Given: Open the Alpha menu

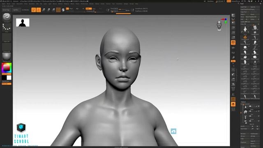Looking at the screenshot, I should tap(3, 4).
